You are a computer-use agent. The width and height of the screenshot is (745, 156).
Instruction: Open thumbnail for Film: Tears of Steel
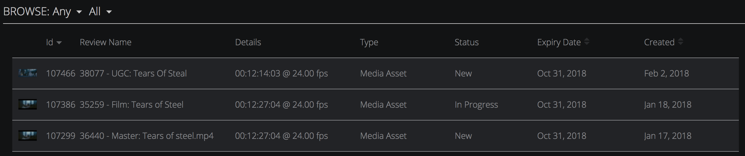28,105
